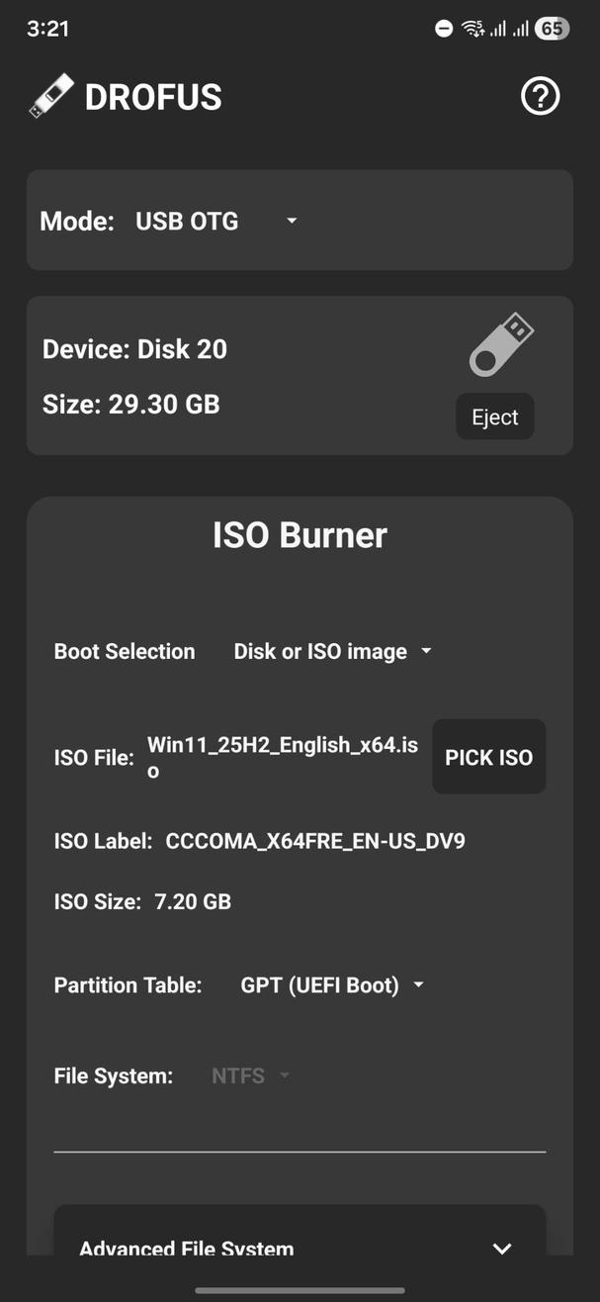The image size is (600, 1302).
Task: Tap the ISO Burner section title
Action: (300, 534)
